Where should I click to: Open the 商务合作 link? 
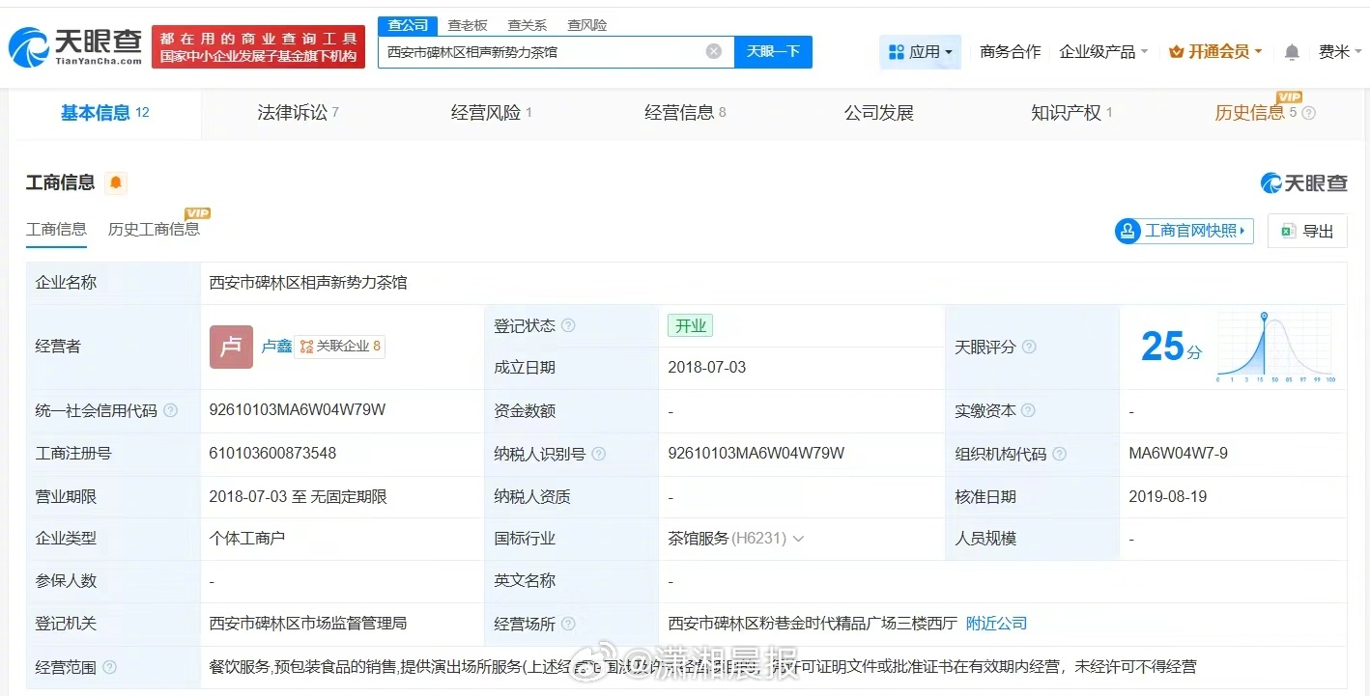pyautogui.click(x=1011, y=52)
